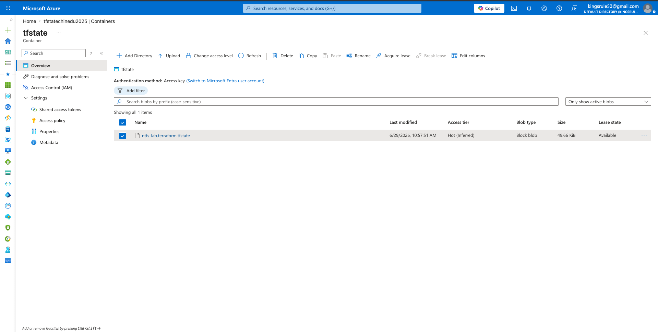This screenshot has width=658, height=332.
Task: Open the Only show active blobs dropdown
Action: (x=608, y=102)
